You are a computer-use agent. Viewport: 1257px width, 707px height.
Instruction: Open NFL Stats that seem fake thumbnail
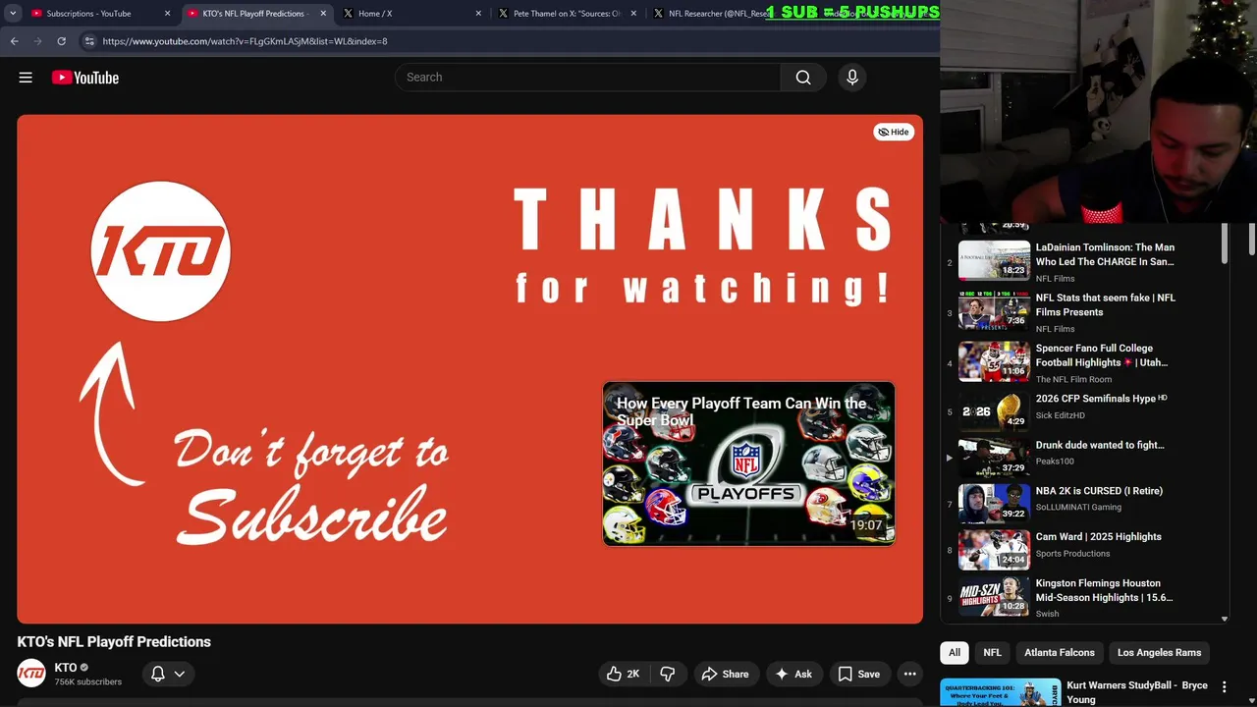[x=994, y=310]
